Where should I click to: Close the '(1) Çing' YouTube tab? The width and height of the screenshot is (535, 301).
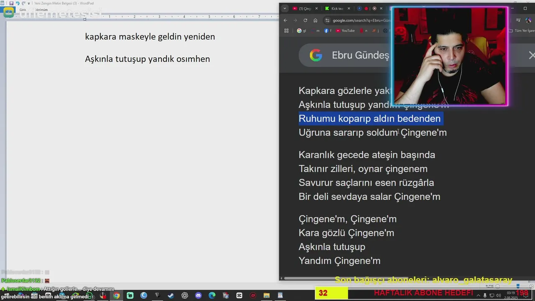point(316,8)
